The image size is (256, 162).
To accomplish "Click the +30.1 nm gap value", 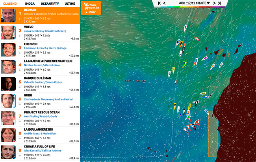I will click(74, 56).
